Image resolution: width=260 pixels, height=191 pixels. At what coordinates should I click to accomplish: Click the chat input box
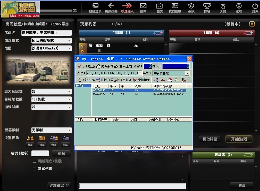(132, 186)
